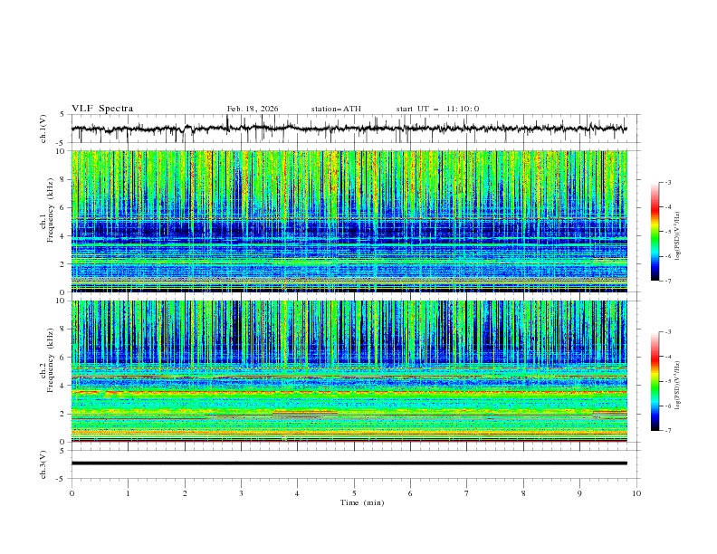Click the "ch.1 Frequency (kHz)" axis label
This screenshot has height=554, width=717.
(x=46, y=210)
